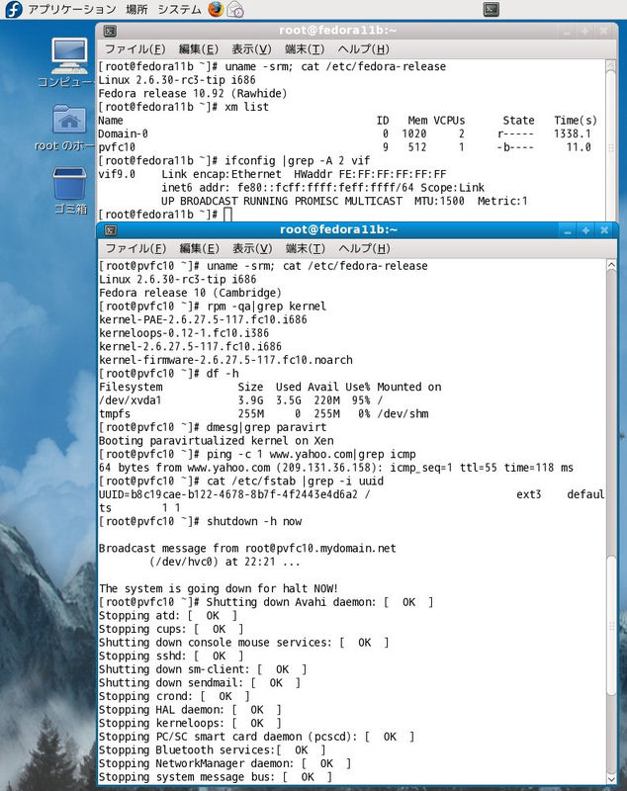Open the Places (場所) menu
Viewport: 627px width, 791px height.
click(135, 9)
